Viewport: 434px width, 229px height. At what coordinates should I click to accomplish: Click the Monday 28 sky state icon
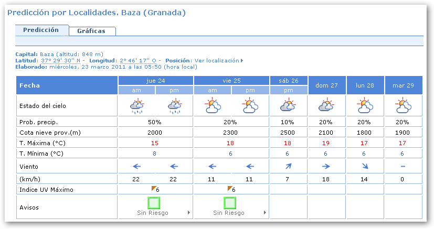[x=365, y=106]
